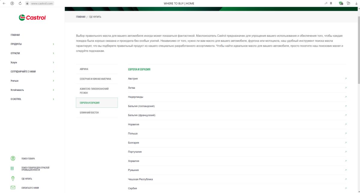The height and width of the screenshot is (193, 360).
Task: Open Учиться sidebar menu item
Action: pos(14,81)
